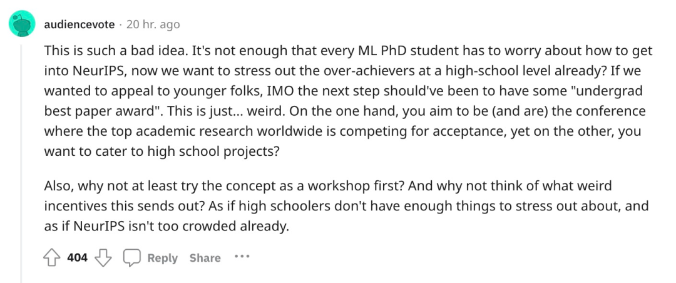
Task: Collapse the comment thread via vertical line
Action: coord(21,157)
